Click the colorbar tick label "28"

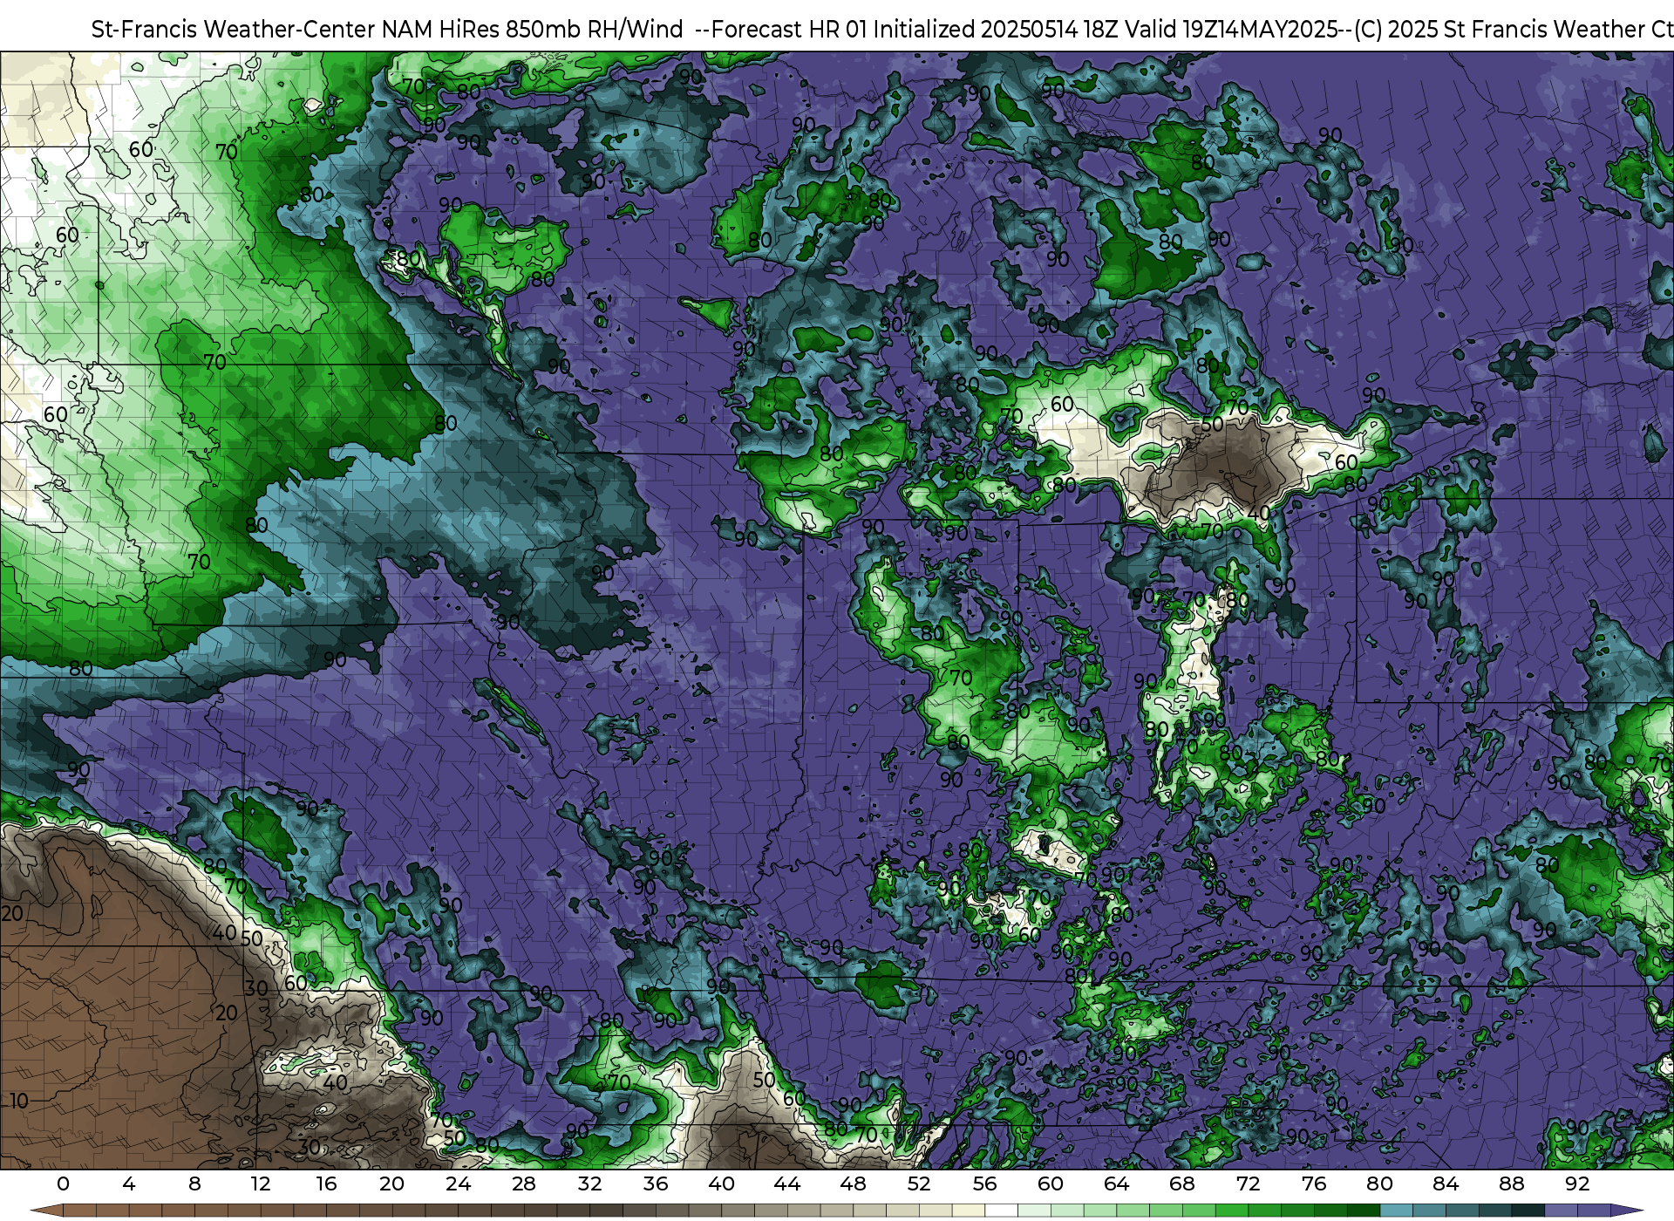[524, 1183]
